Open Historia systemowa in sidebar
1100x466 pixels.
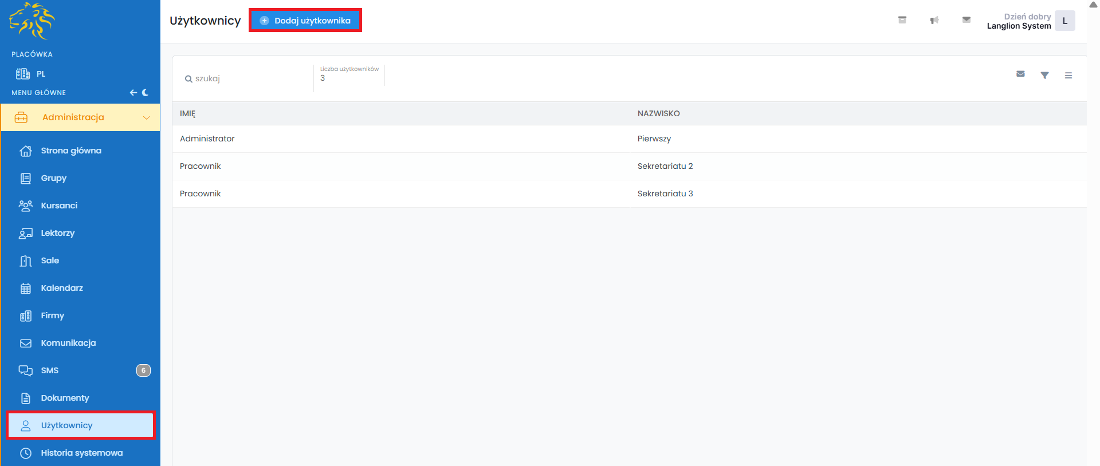(81, 453)
